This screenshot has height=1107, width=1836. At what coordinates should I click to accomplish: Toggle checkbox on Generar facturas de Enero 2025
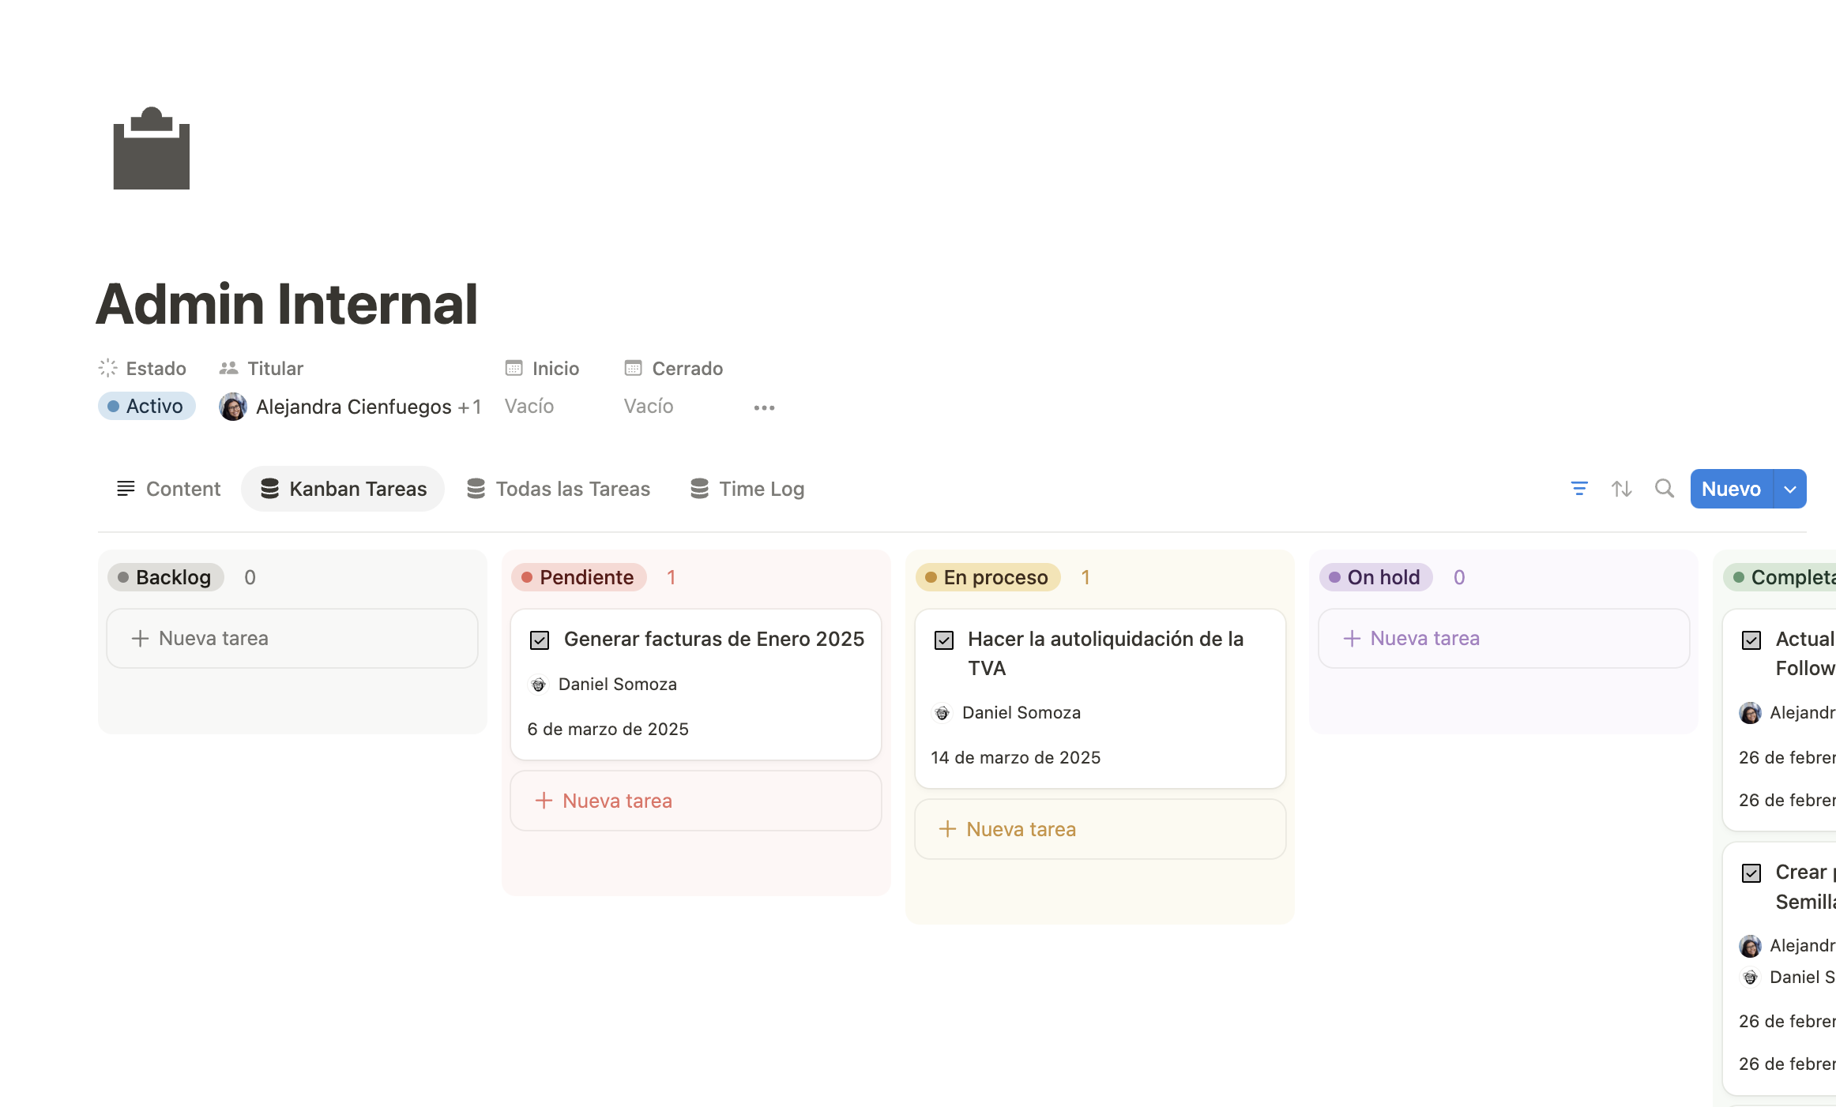[540, 640]
